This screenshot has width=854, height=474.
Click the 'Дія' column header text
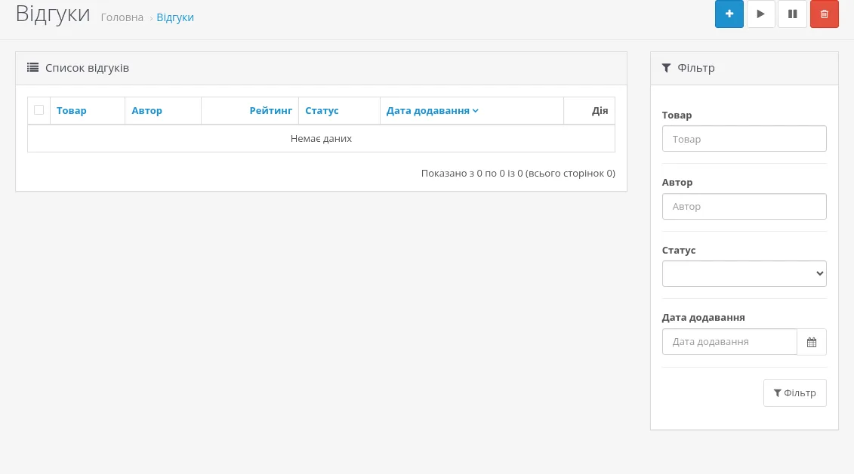[x=600, y=110]
